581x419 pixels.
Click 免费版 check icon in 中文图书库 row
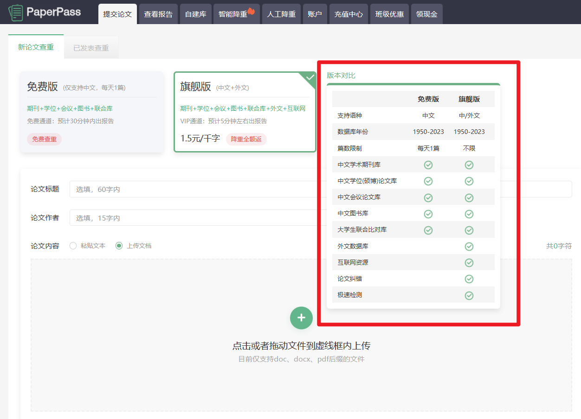click(428, 214)
